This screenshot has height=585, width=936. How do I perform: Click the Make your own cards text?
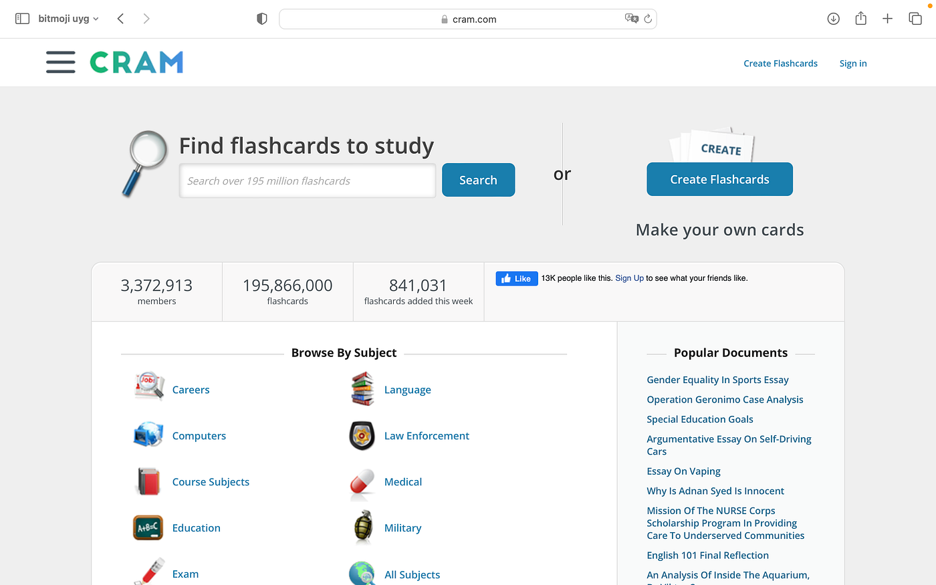[719, 230]
